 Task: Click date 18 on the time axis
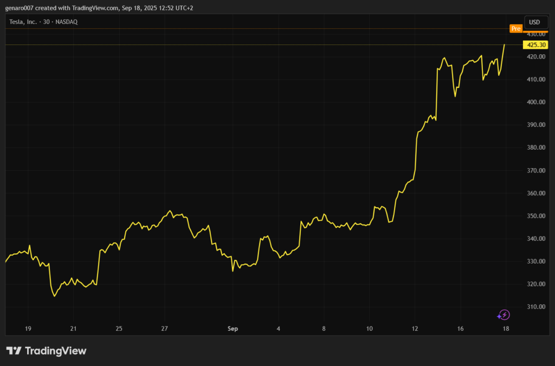pos(506,329)
